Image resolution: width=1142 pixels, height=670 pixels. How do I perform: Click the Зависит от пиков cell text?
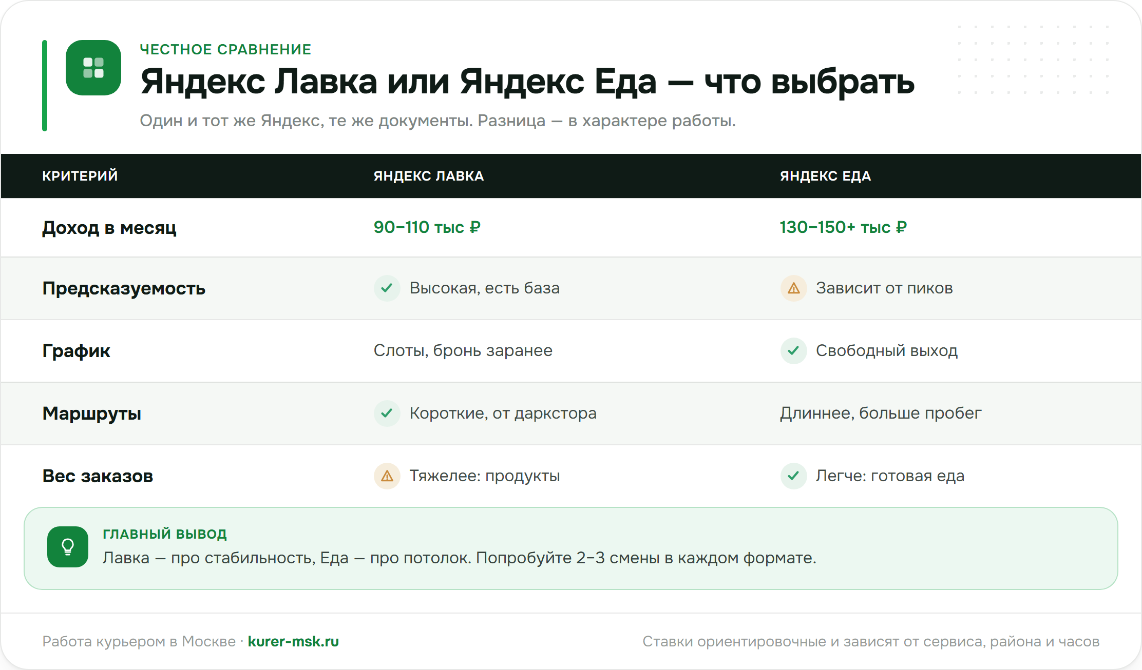[884, 288]
